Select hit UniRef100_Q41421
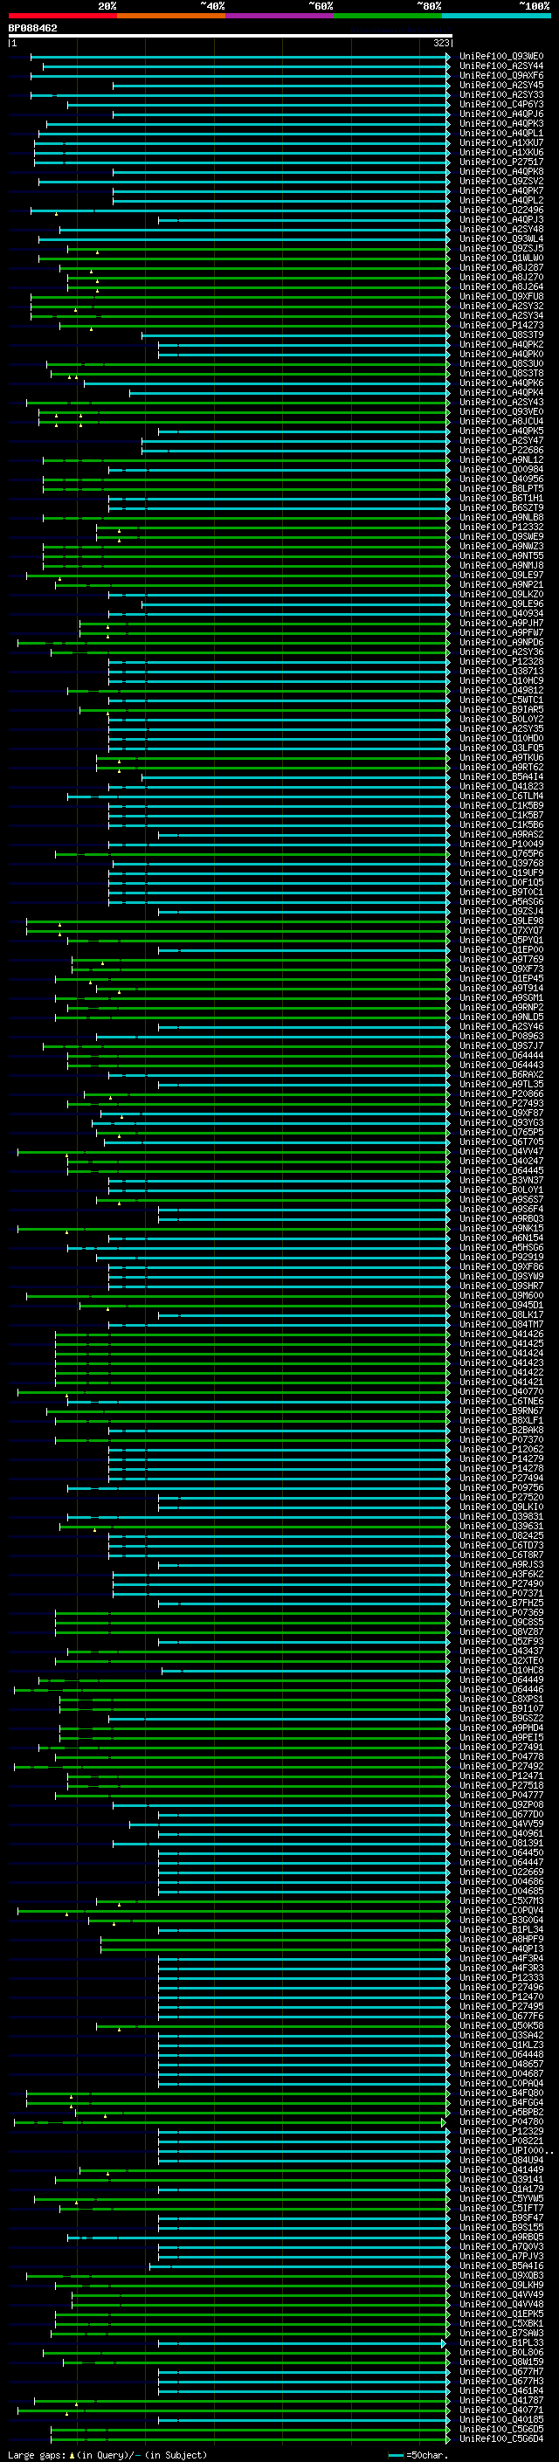The height and width of the screenshot is (2462, 559). click(500, 1382)
